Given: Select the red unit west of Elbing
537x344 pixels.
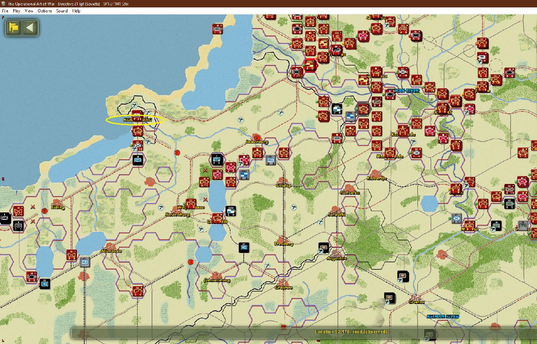Looking at the screenshot, I should pyautogui.click(x=18, y=211).
